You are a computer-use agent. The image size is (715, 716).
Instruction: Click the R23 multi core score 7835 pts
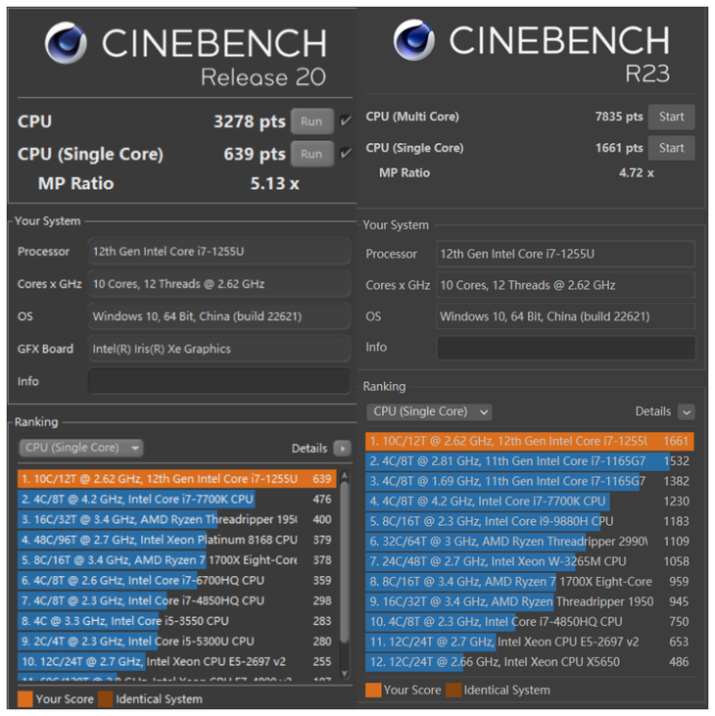point(619,117)
